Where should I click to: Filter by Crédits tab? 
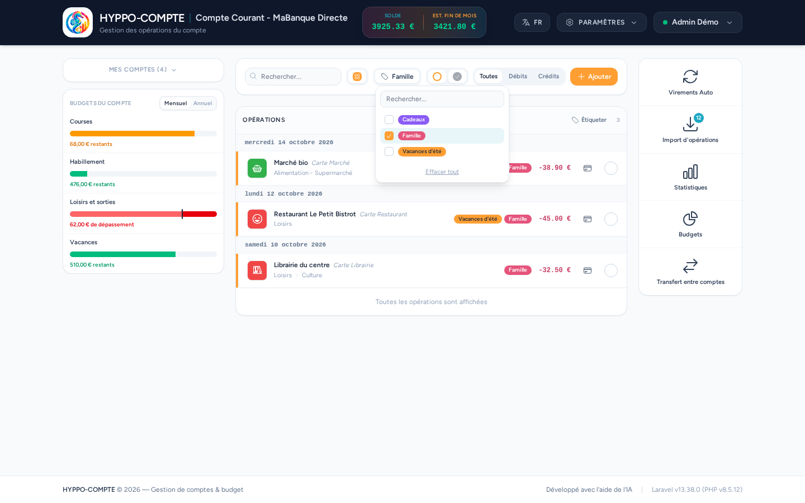click(x=548, y=77)
